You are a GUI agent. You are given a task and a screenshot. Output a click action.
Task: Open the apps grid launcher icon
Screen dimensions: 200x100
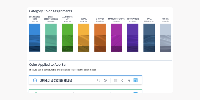[x=116, y=80]
